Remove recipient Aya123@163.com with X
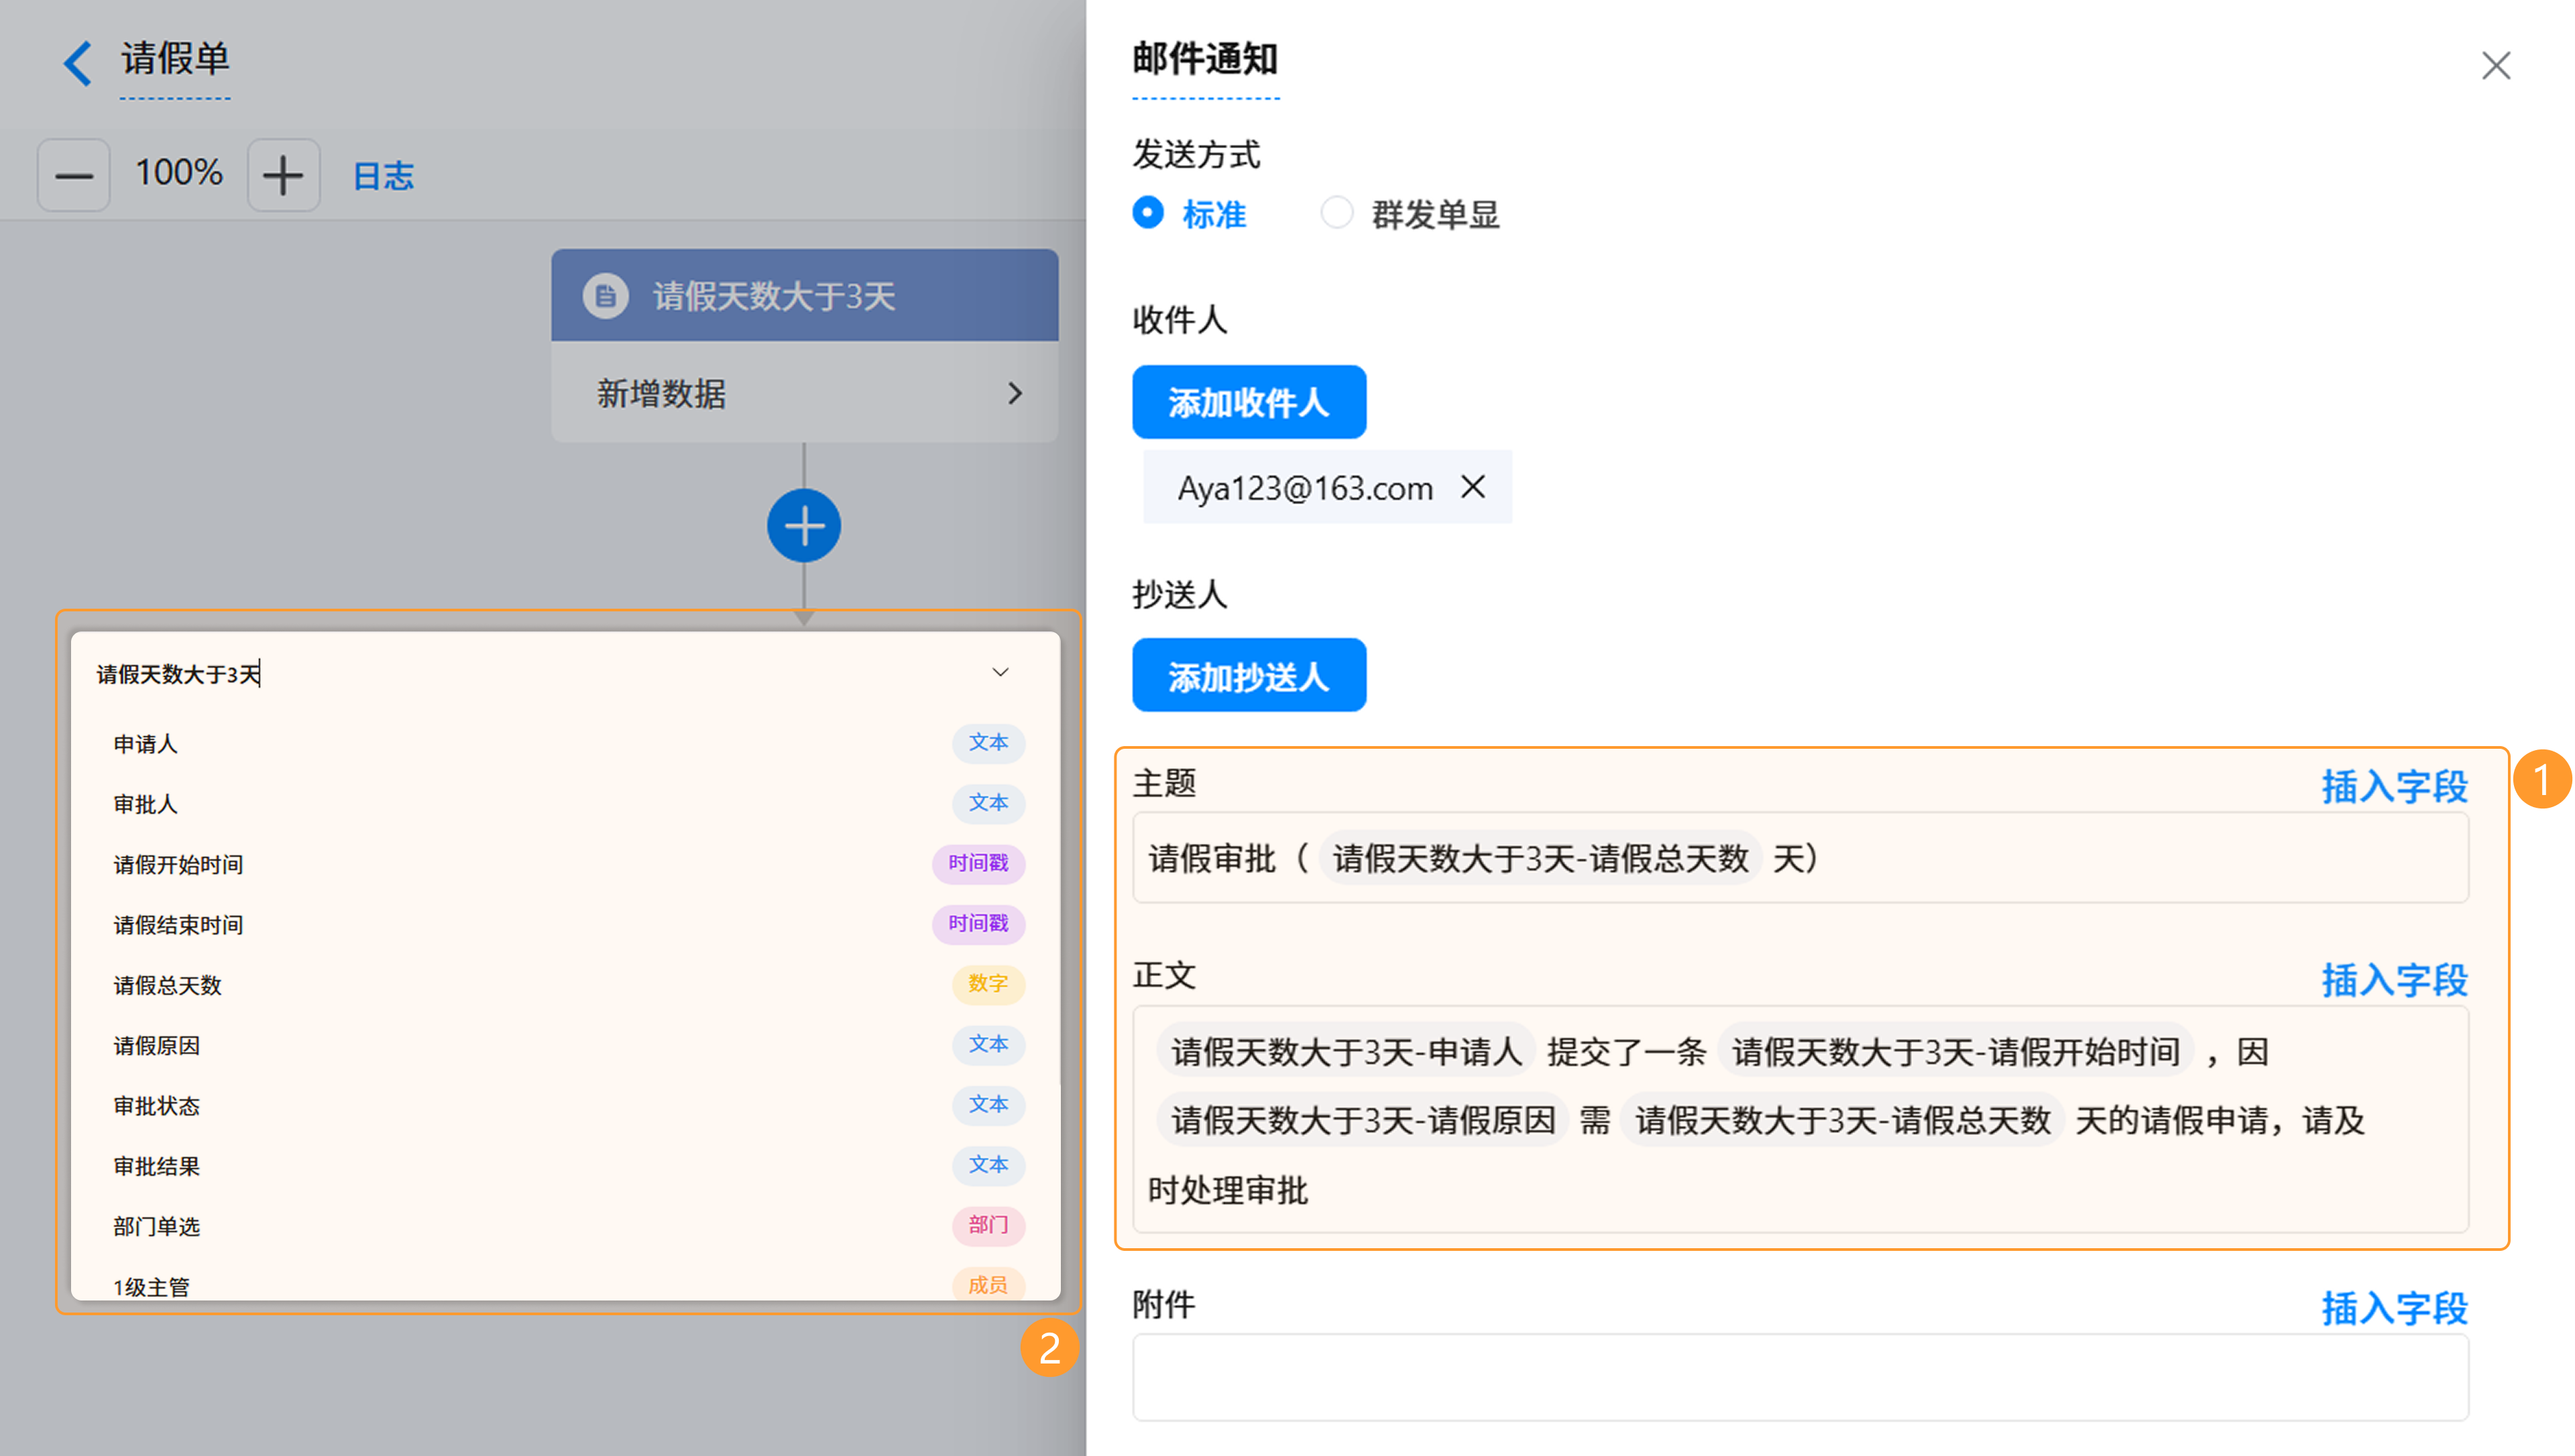Screen dimensions: 2575x1456 click(x=1473, y=487)
